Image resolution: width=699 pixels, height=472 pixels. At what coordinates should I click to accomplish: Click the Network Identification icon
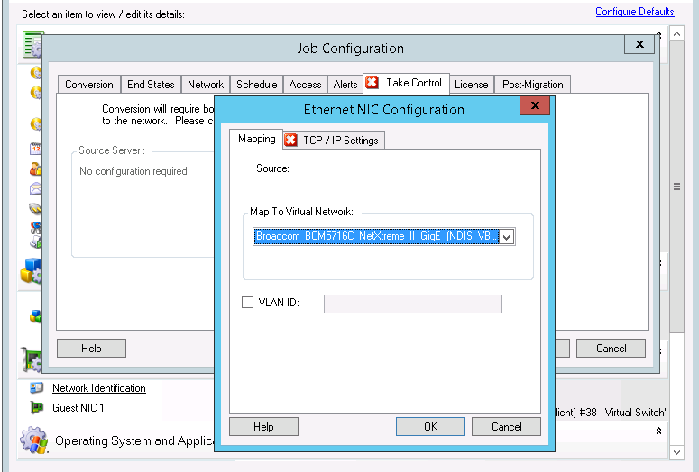tap(37, 388)
